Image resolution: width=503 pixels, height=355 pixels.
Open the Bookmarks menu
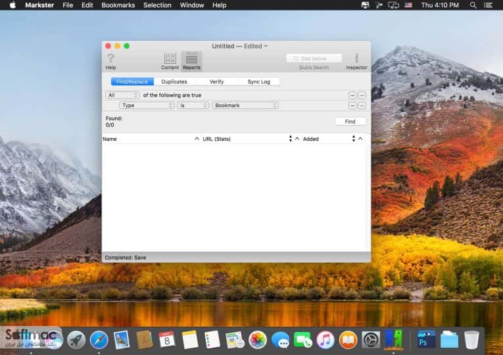click(x=118, y=5)
